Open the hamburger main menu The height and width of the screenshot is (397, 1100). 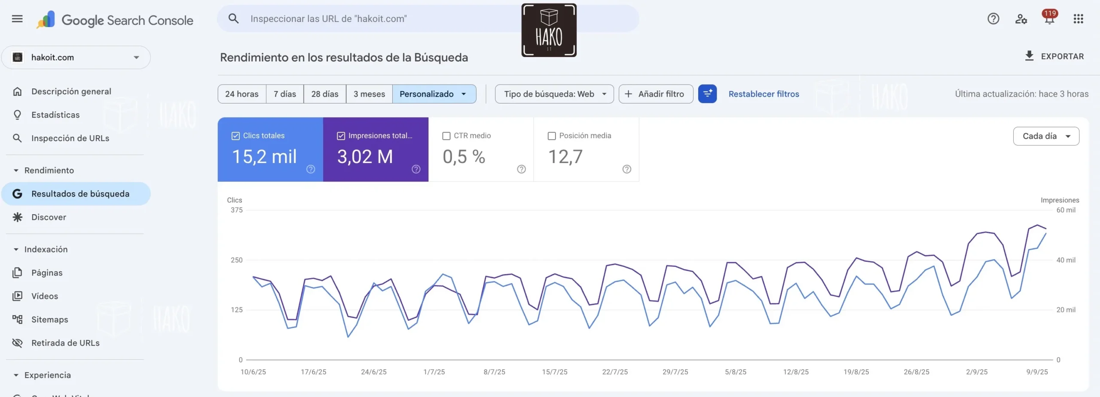point(17,19)
